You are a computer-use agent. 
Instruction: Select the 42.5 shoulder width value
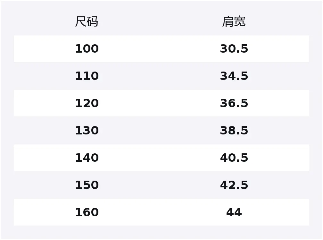234,185
